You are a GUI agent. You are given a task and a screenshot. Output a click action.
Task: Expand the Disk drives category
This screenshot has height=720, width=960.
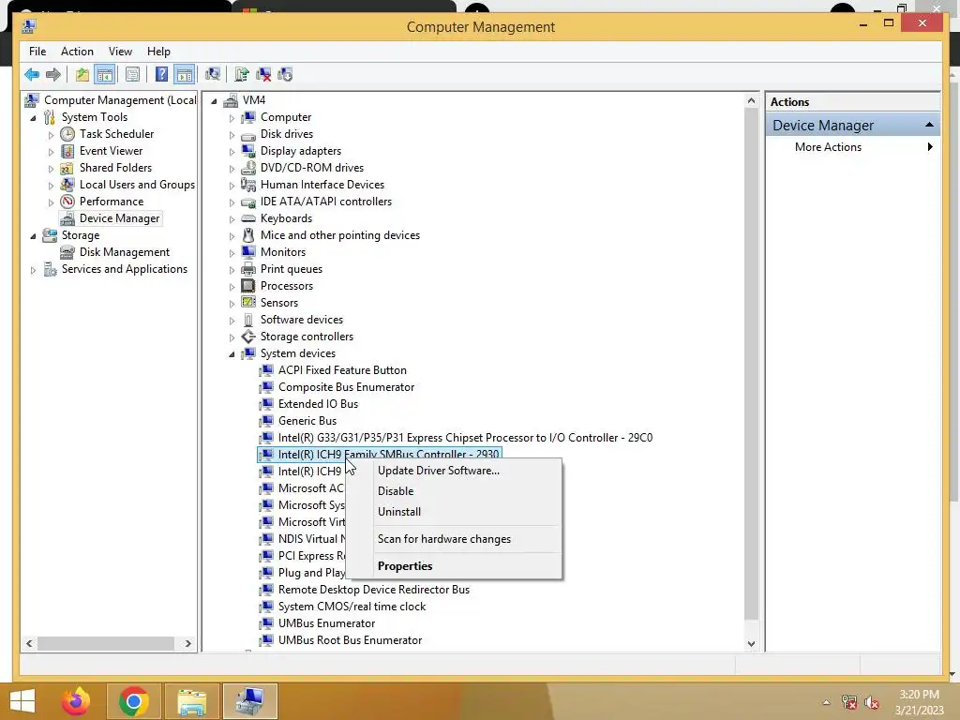(232, 134)
